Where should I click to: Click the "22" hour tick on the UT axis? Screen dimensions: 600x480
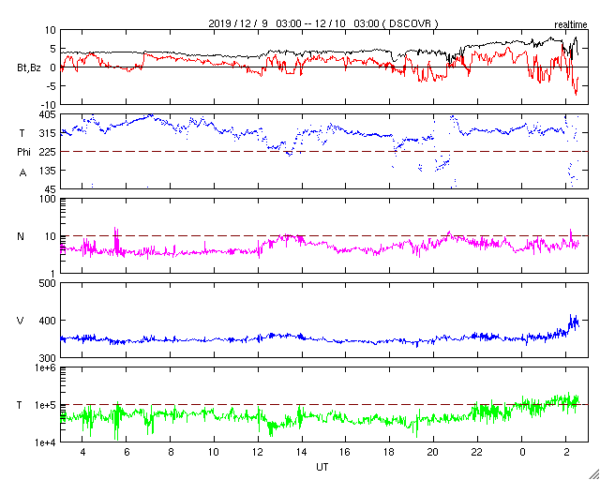point(477,453)
